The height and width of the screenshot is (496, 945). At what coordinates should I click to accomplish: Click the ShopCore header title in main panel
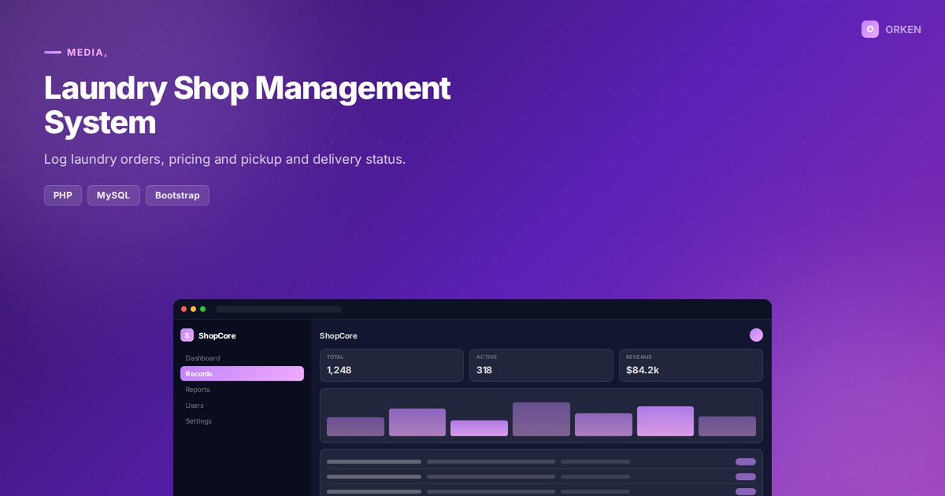tap(338, 335)
